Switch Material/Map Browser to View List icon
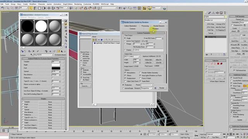 point(94,40)
